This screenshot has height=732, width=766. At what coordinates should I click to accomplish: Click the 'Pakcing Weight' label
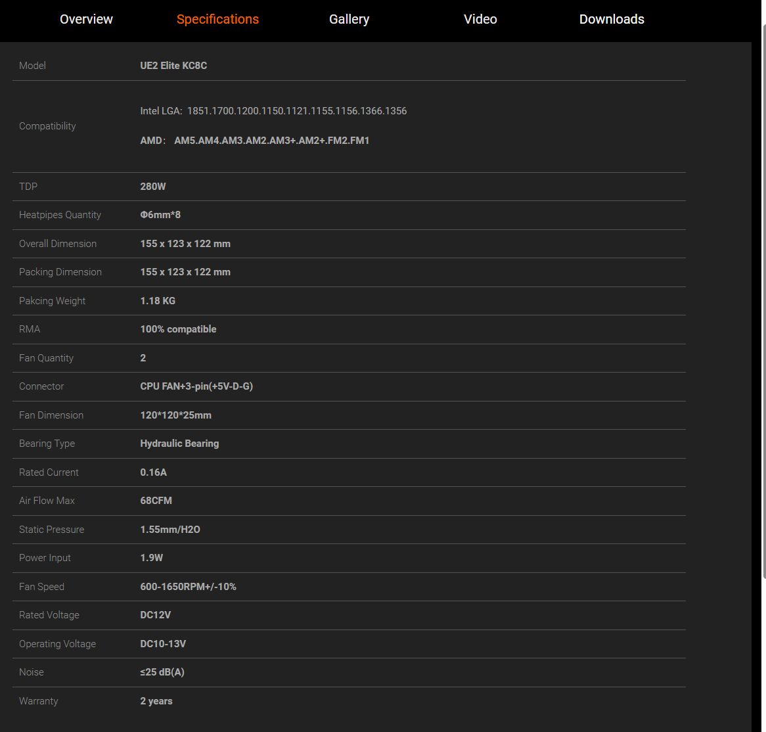(53, 301)
